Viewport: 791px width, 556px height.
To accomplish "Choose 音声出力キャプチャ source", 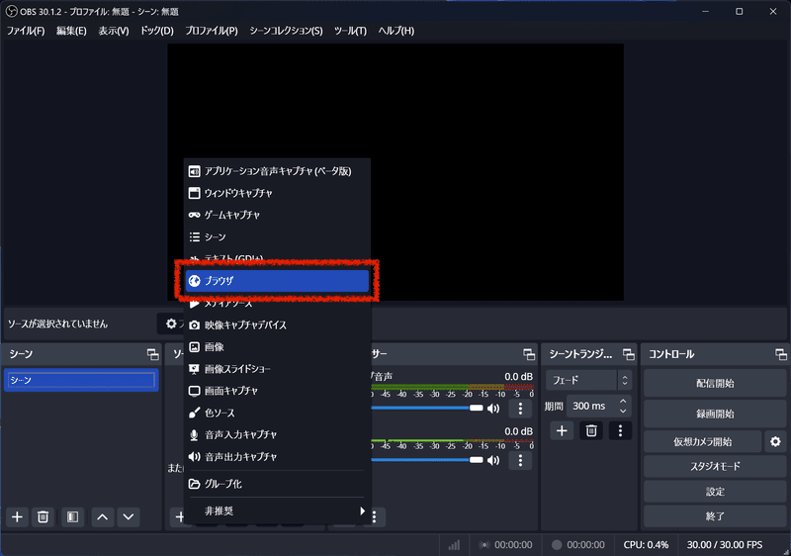I will tap(277, 457).
